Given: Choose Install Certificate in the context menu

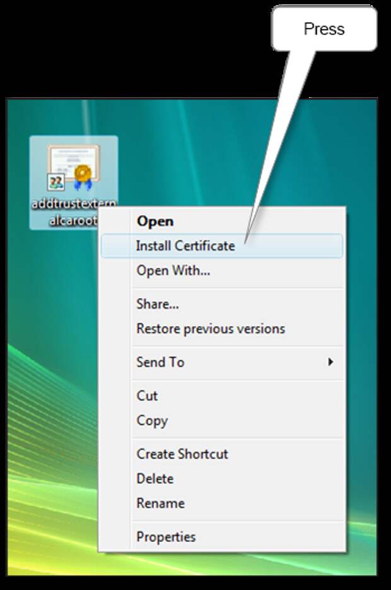Looking at the screenshot, I should (222, 246).
